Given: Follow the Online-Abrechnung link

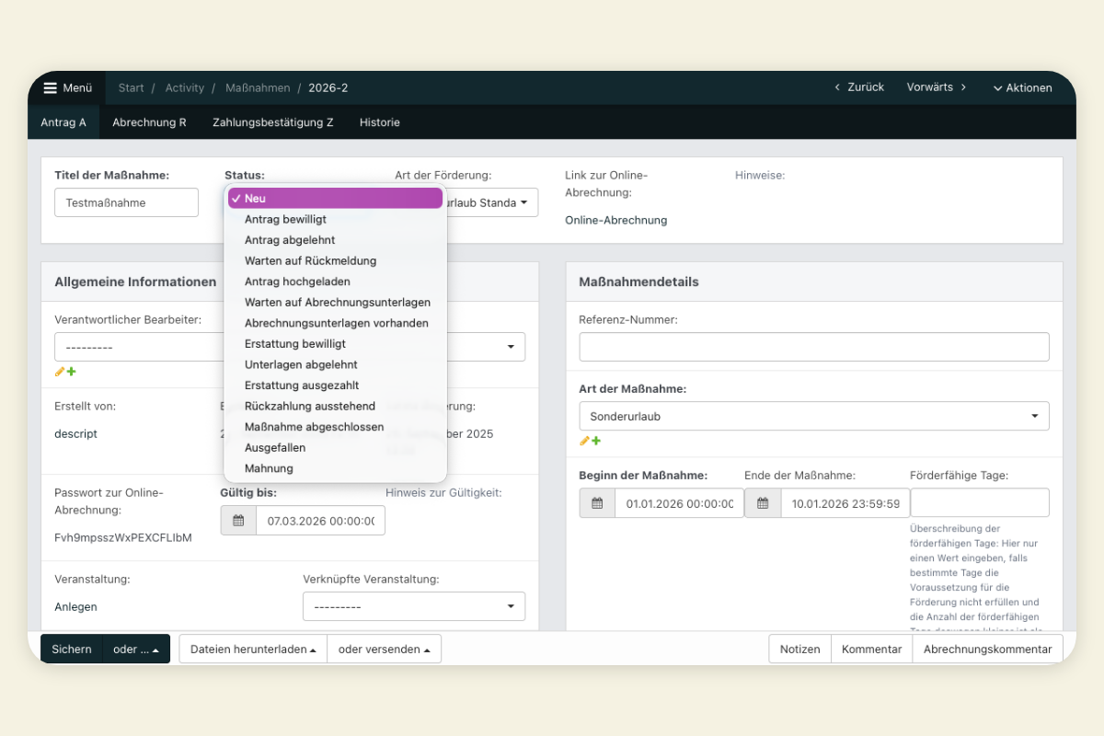Looking at the screenshot, I should (x=615, y=220).
